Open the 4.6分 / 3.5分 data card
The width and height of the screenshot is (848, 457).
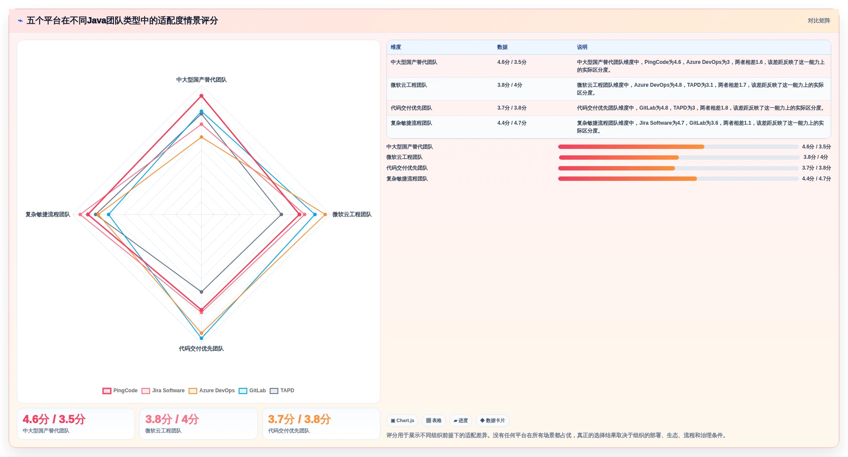click(x=76, y=424)
